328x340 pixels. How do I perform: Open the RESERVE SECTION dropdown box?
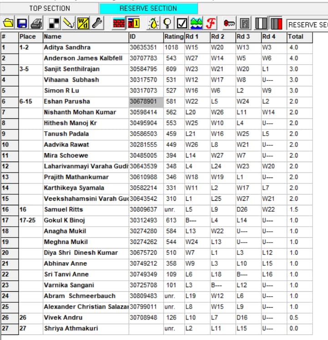(308, 24)
